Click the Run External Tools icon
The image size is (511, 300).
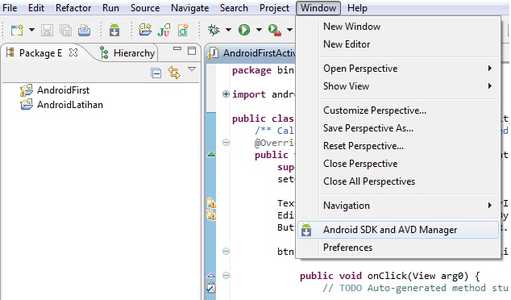pyautogui.click(x=275, y=31)
